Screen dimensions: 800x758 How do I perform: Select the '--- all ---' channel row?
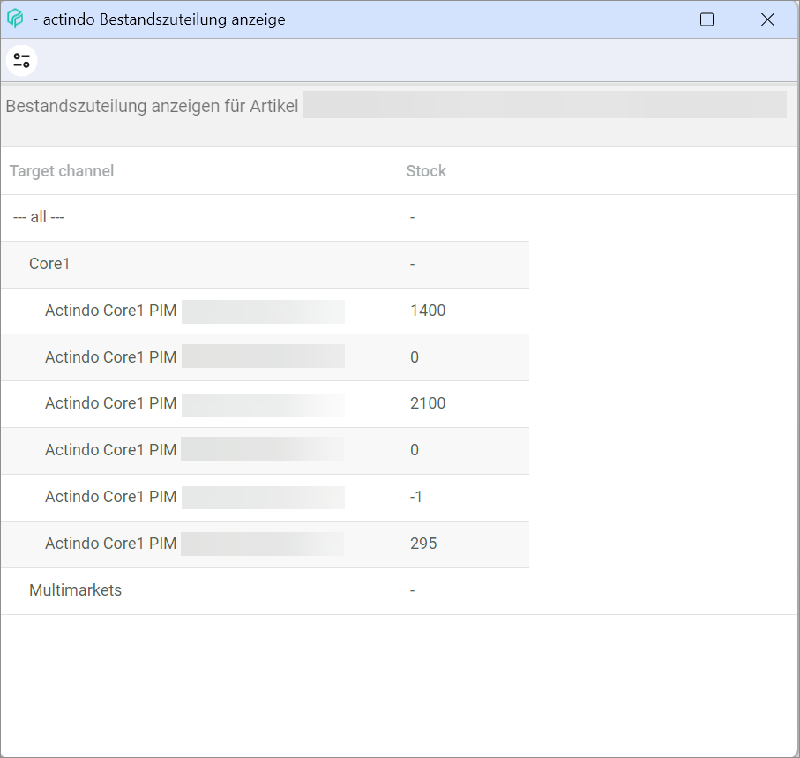coord(265,218)
